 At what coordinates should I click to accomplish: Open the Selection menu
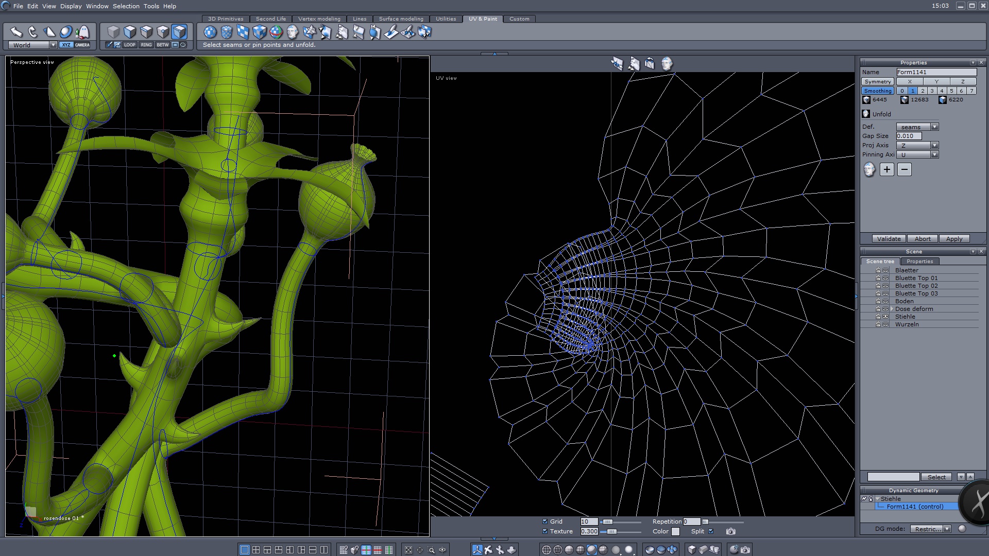pos(126,6)
